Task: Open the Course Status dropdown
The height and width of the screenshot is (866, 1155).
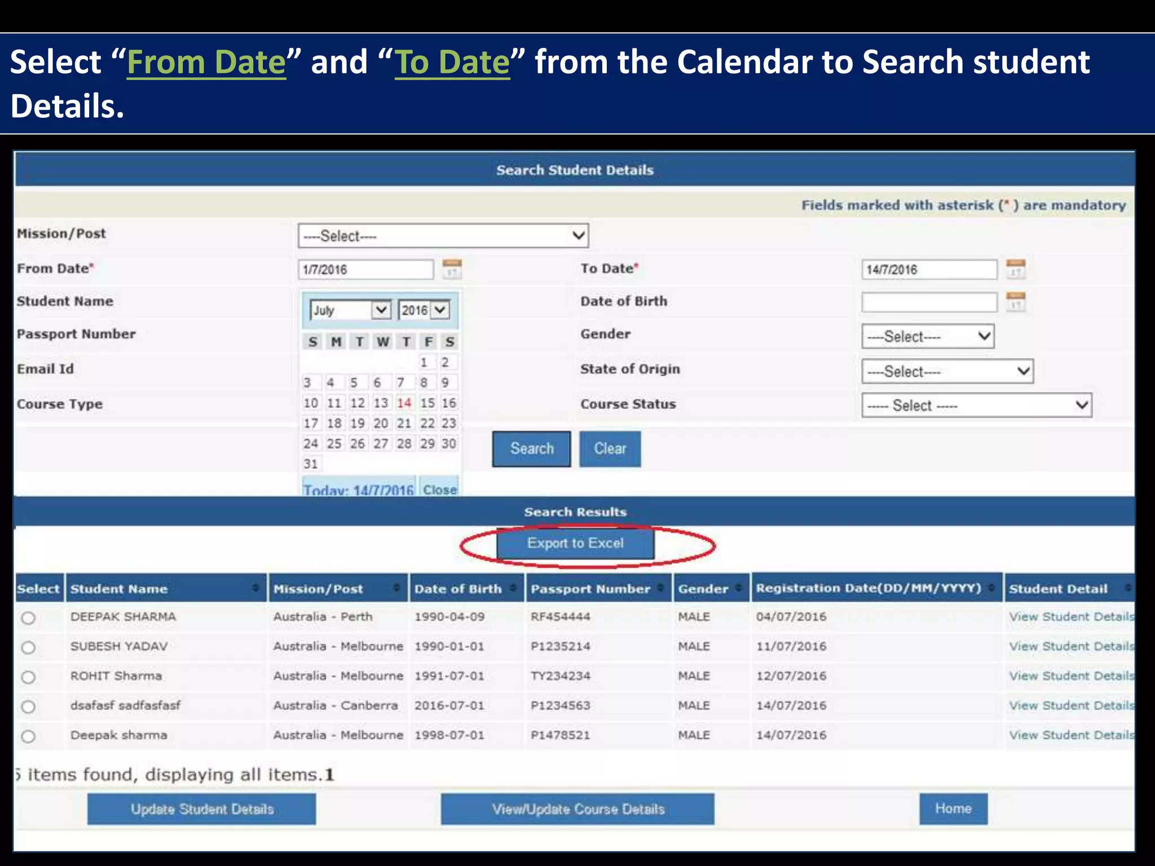Action: coord(977,405)
